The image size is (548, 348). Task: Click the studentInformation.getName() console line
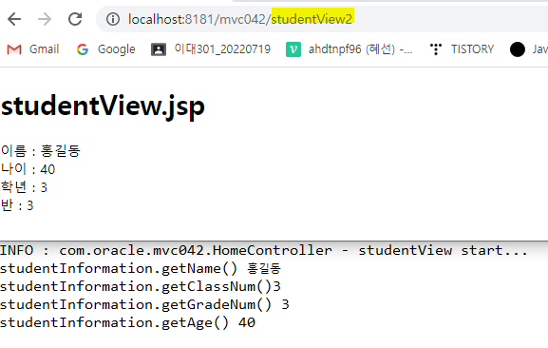tap(141, 269)
